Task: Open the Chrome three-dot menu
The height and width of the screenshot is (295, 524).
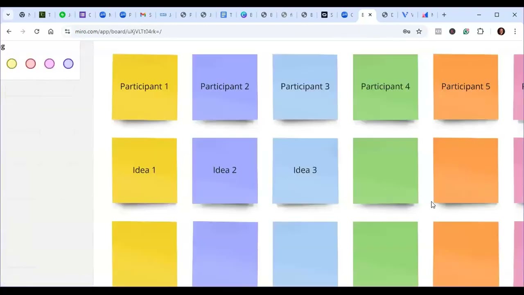Action: [x=515, y=31]
